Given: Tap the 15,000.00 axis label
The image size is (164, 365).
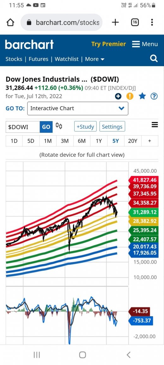Looking at the screenshot, I should pos(145,262).
